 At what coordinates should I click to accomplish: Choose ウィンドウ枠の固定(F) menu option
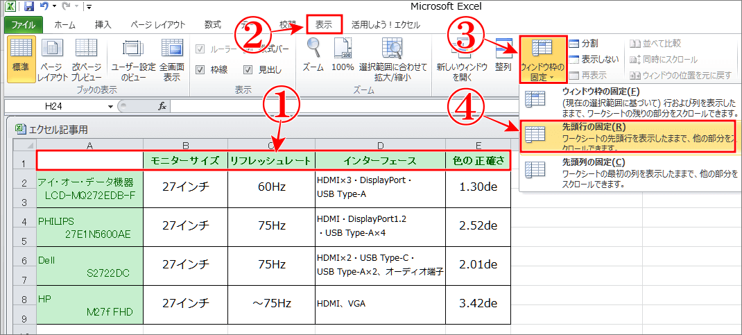tap(630, 103)
